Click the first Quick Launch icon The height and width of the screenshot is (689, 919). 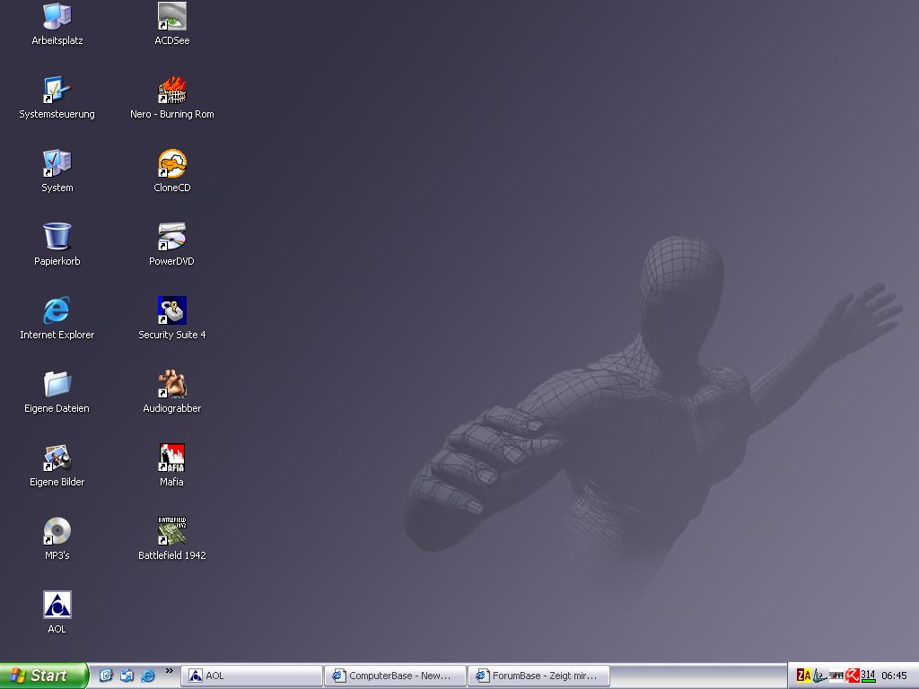click(106, 676)
